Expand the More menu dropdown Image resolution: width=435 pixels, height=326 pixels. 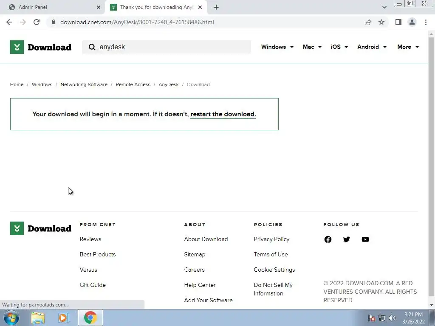click(408, 47)
